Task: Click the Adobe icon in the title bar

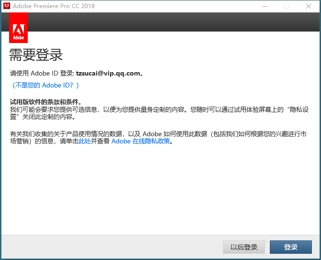Action: [x=7, y=6]
